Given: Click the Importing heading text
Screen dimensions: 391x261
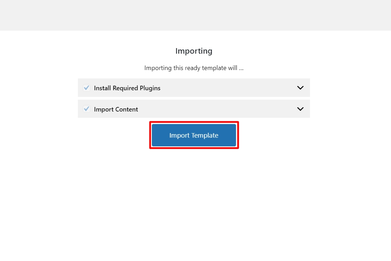Looking at the screenshot, I should [x=194, y=51].
